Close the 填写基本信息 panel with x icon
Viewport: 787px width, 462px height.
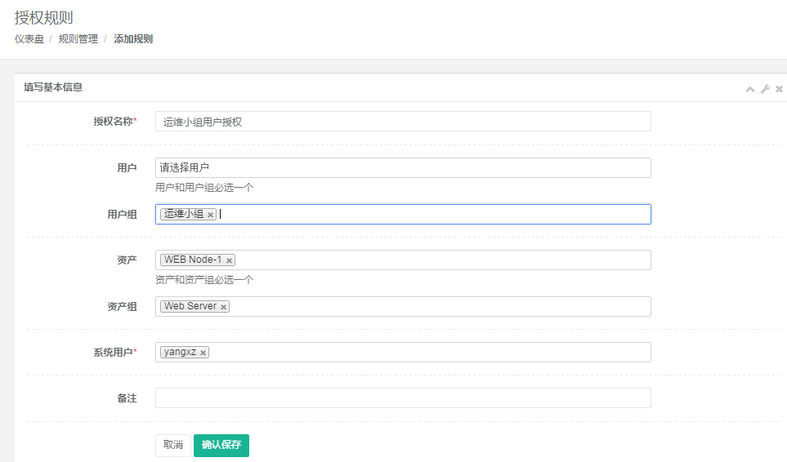pos(779,89)
